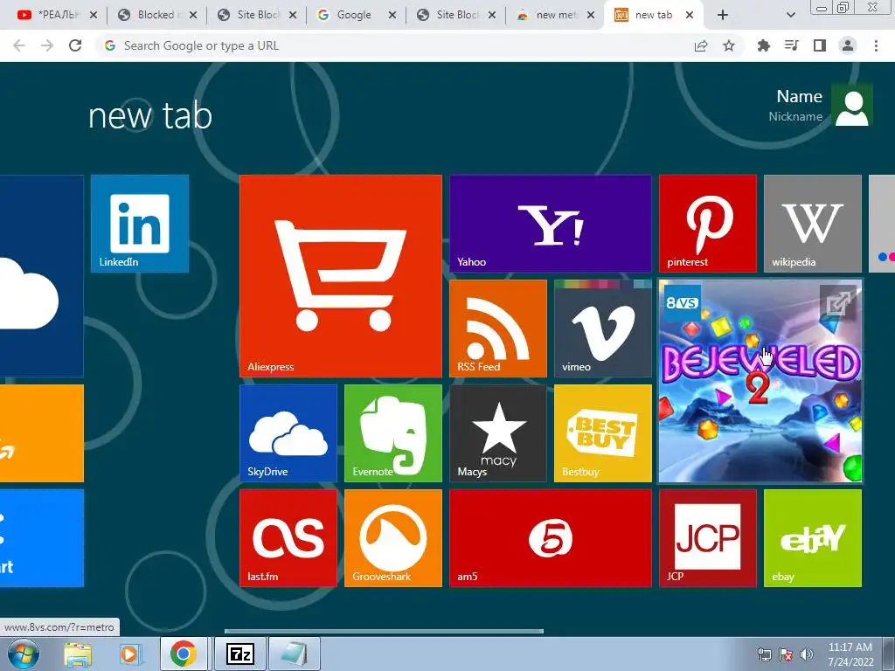895x671 pixels.
Task: Open Windows Explorer from taskbar
Action: (78, 654)
